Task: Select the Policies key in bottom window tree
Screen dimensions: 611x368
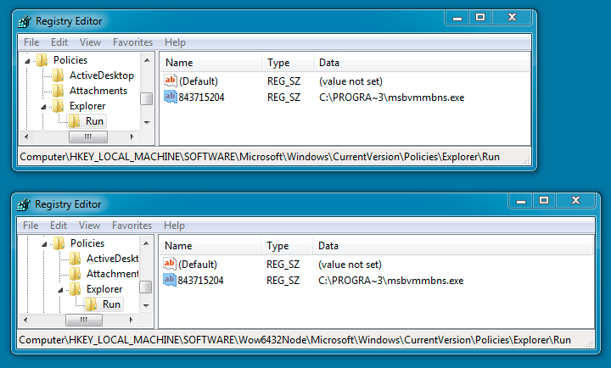Action: (87, 243)
